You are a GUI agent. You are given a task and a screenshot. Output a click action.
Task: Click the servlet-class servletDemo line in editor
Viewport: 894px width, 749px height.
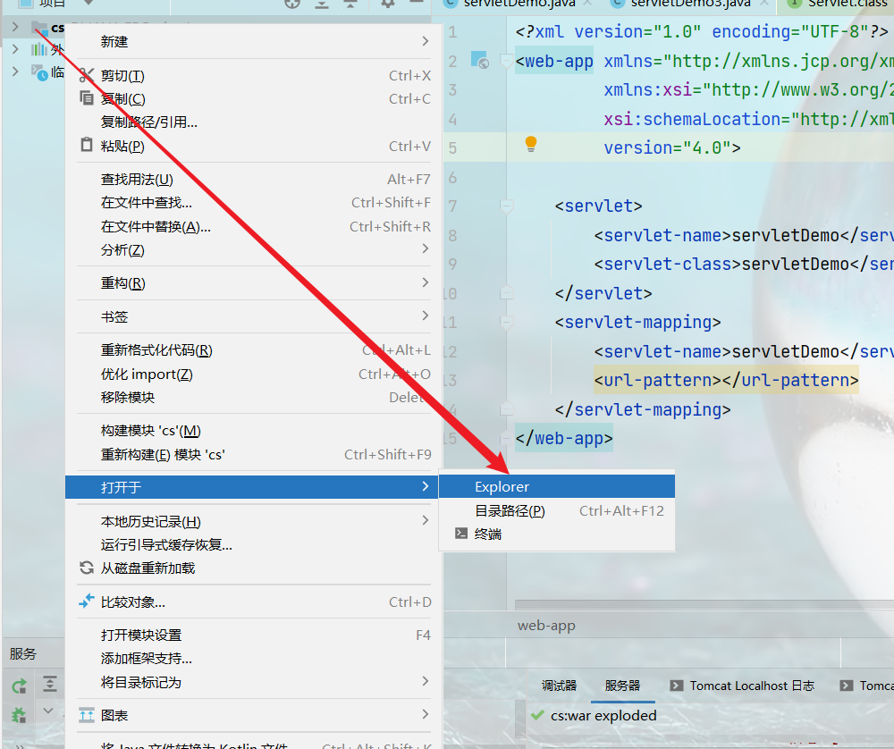tap(742, 264)
